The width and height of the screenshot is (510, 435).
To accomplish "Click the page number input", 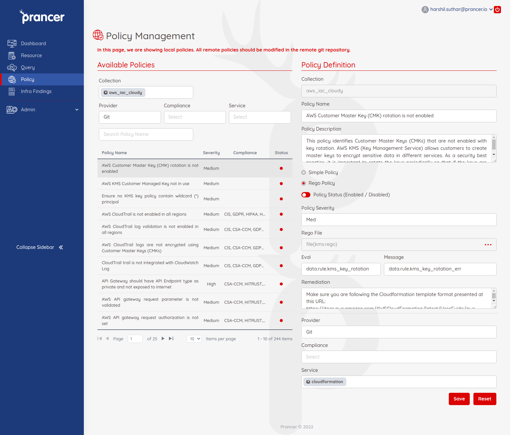I will click(135, 339).
